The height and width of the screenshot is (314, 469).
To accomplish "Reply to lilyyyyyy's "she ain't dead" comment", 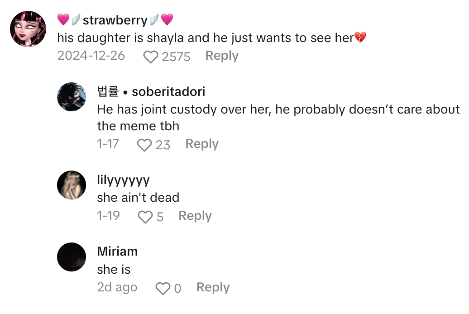I will (195, 216).
